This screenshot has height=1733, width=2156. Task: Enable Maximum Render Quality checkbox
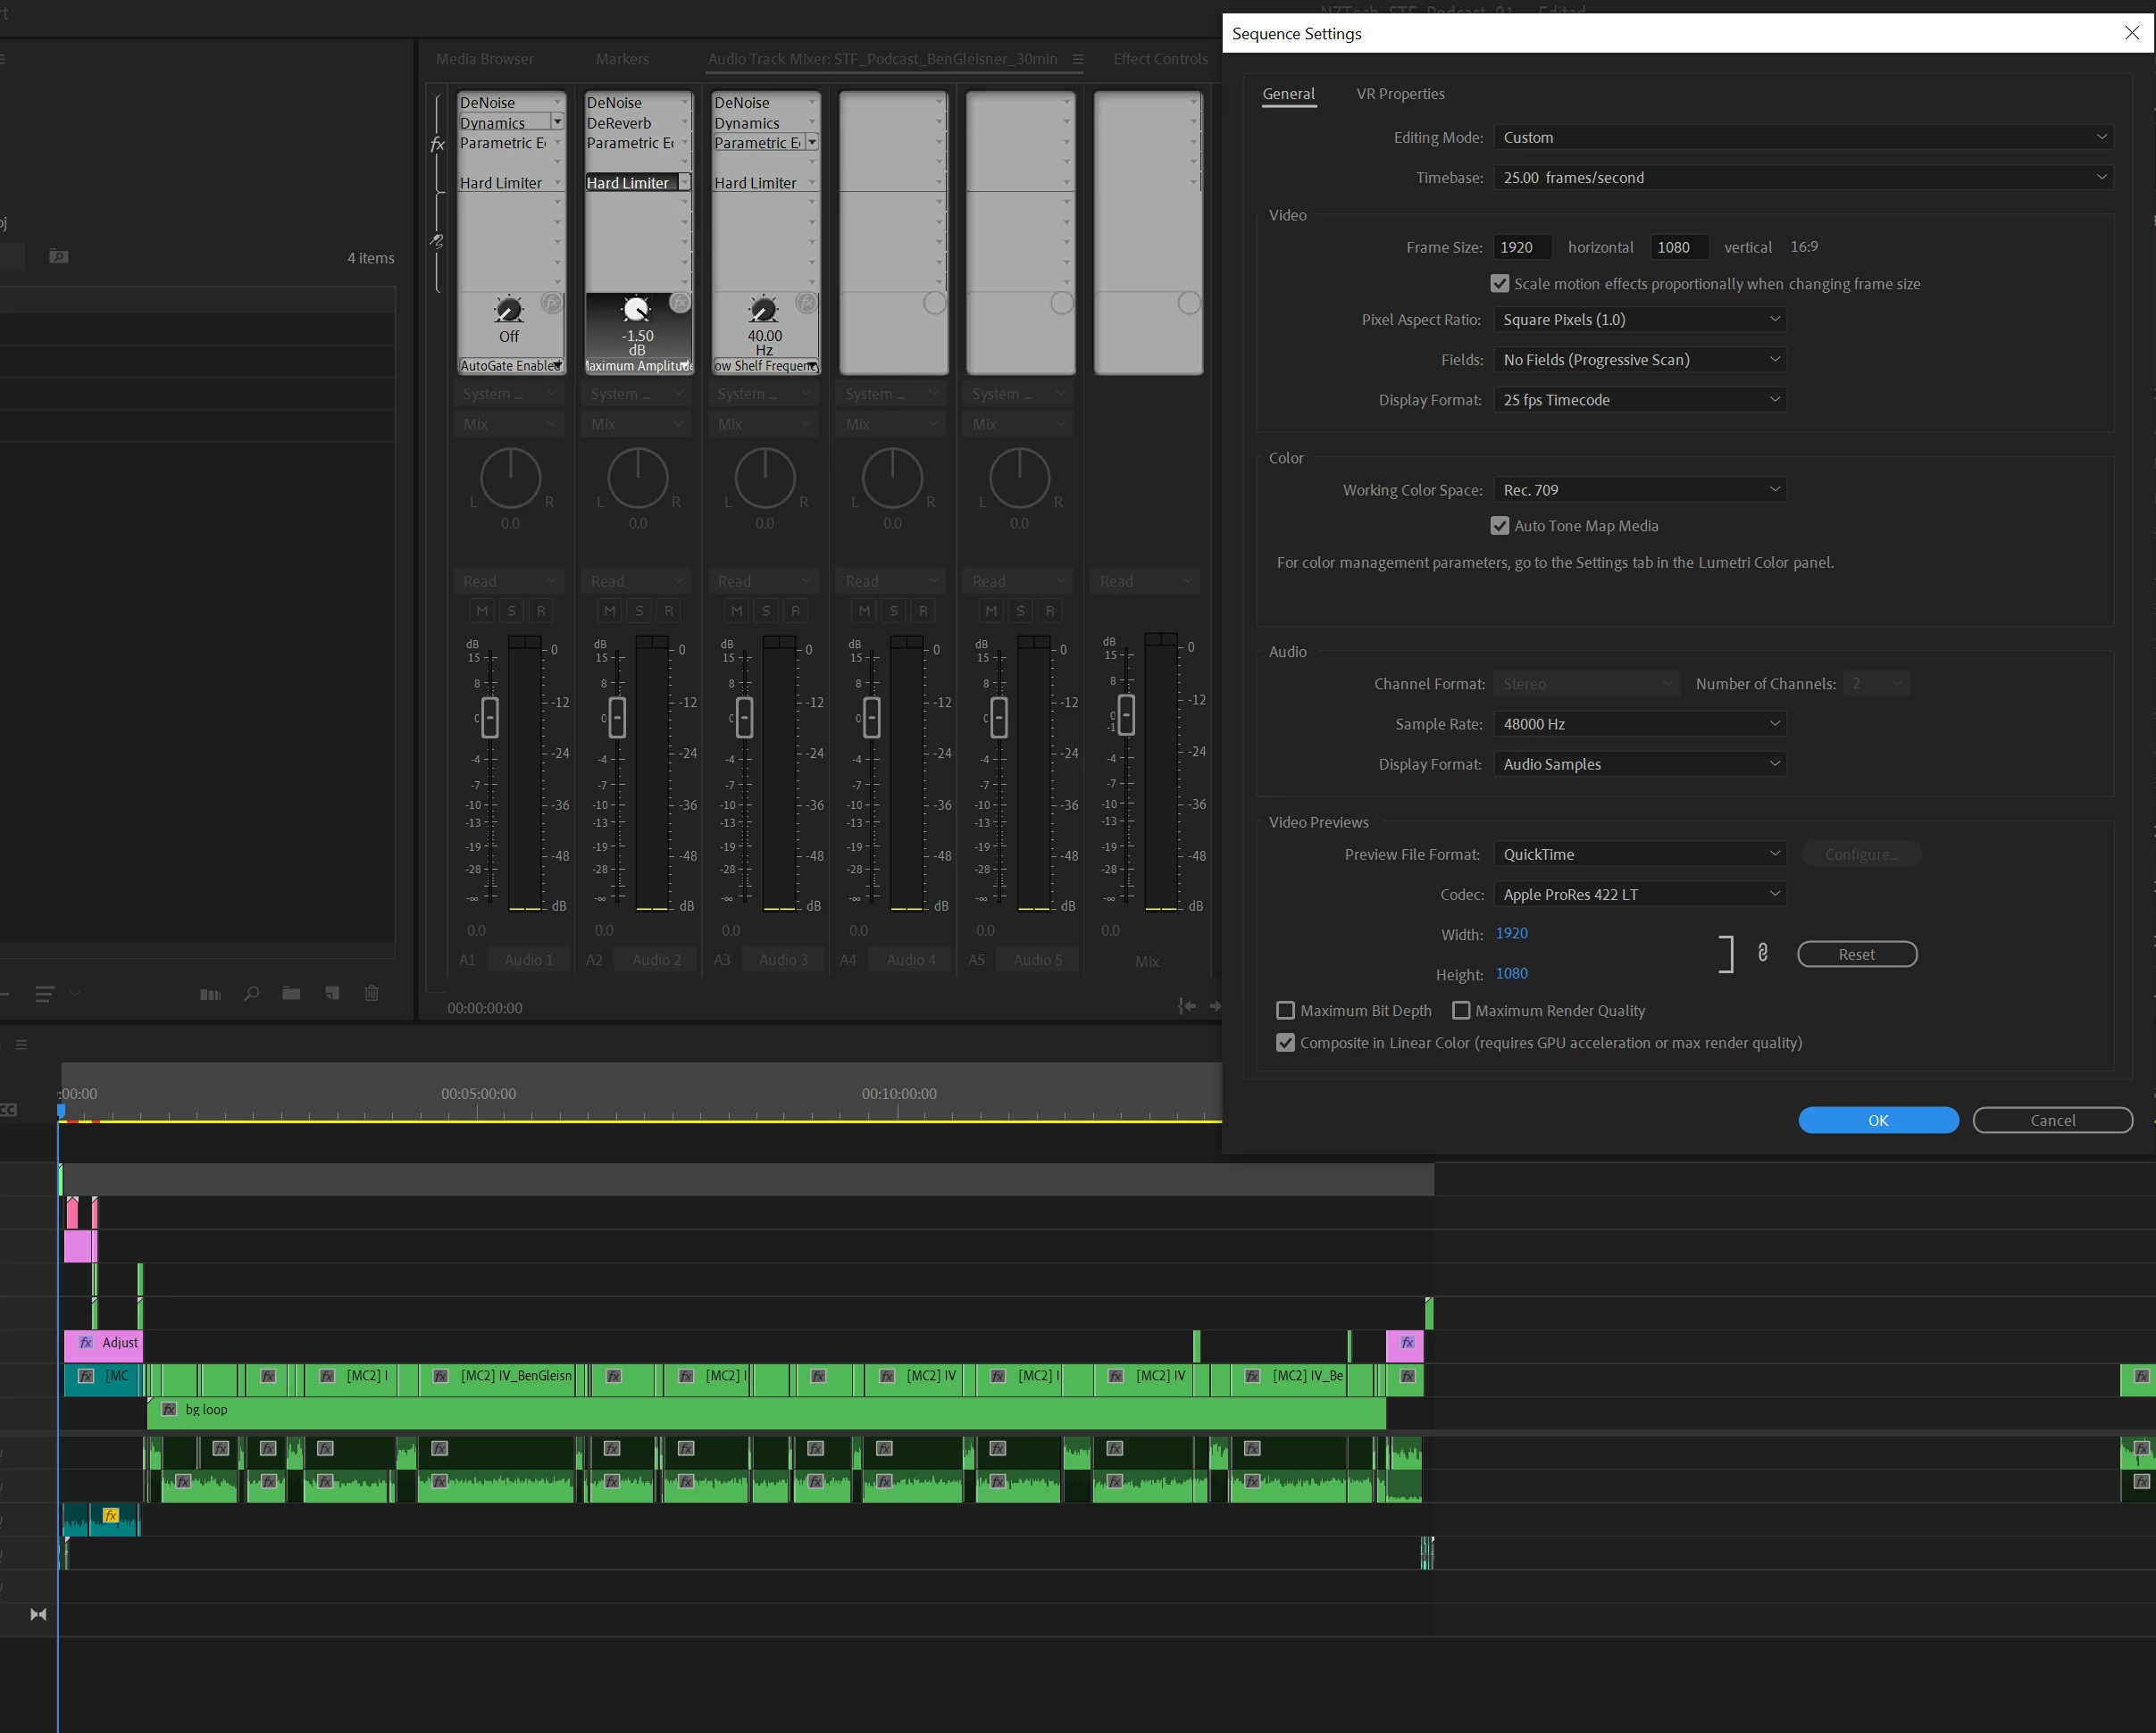coord(1461,1011)
